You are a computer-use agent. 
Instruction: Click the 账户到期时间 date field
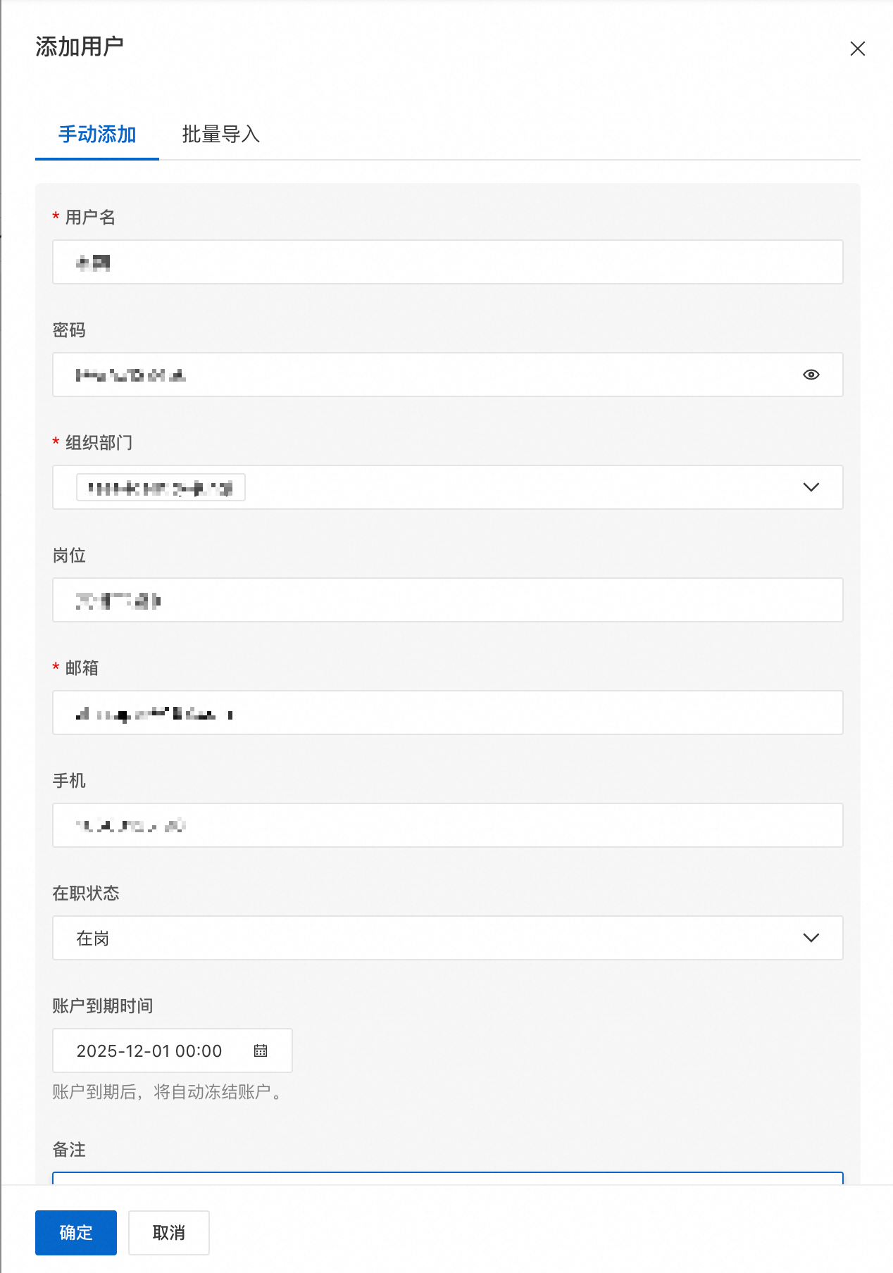(x=149, y=1051)
